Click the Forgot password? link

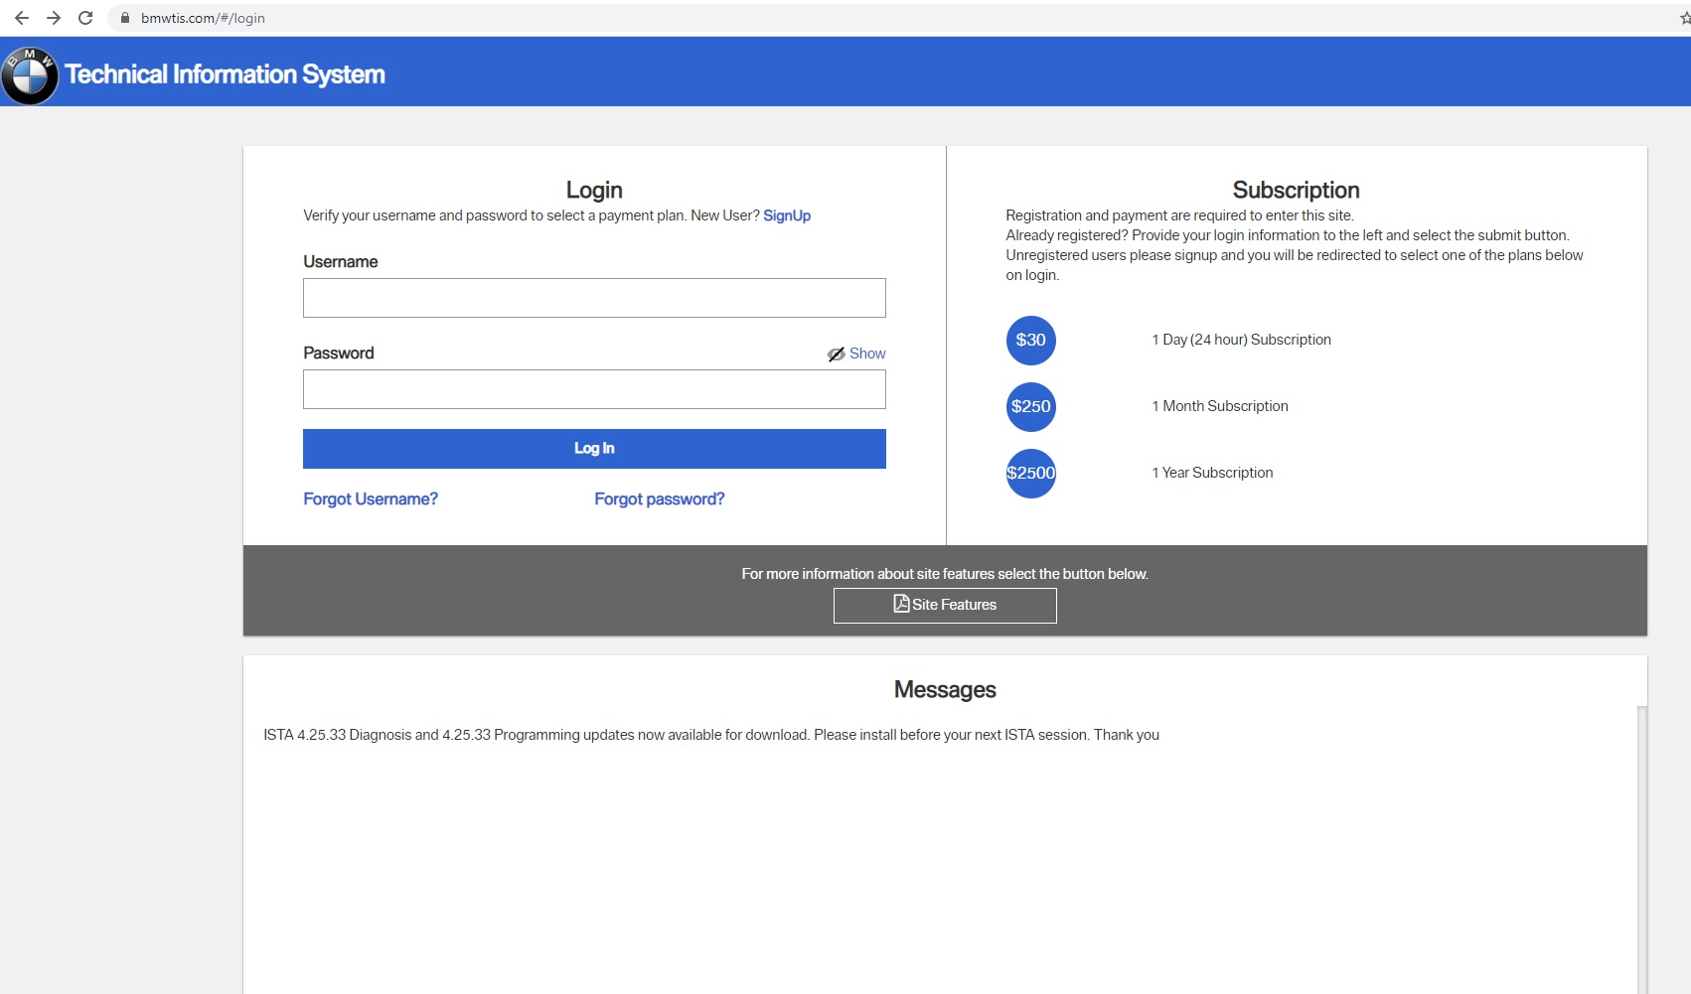(660, 498)
